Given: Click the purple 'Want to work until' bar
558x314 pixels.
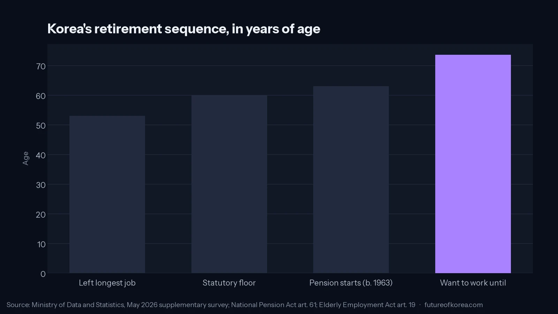Looking at the screenshot, I should (473, 164).
